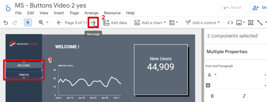Click the Jan 8 x-axis label
Image resolution: width=267 pixels, height=102 pixels.
pos(58,98)
